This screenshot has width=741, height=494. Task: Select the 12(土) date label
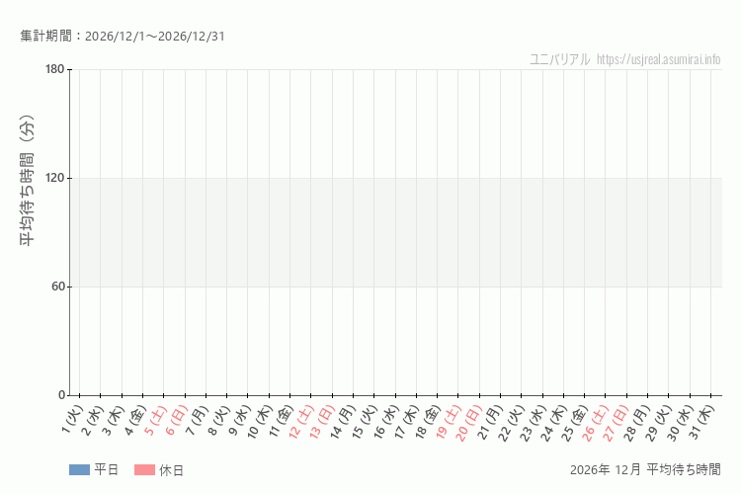[x=301, y=421]
